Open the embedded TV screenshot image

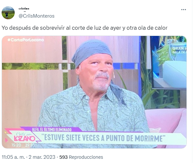(x=94, y=92)
